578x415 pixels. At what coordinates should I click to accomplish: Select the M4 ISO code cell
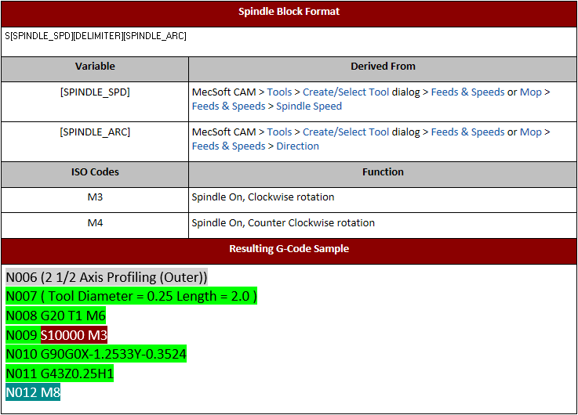point(95,223)
